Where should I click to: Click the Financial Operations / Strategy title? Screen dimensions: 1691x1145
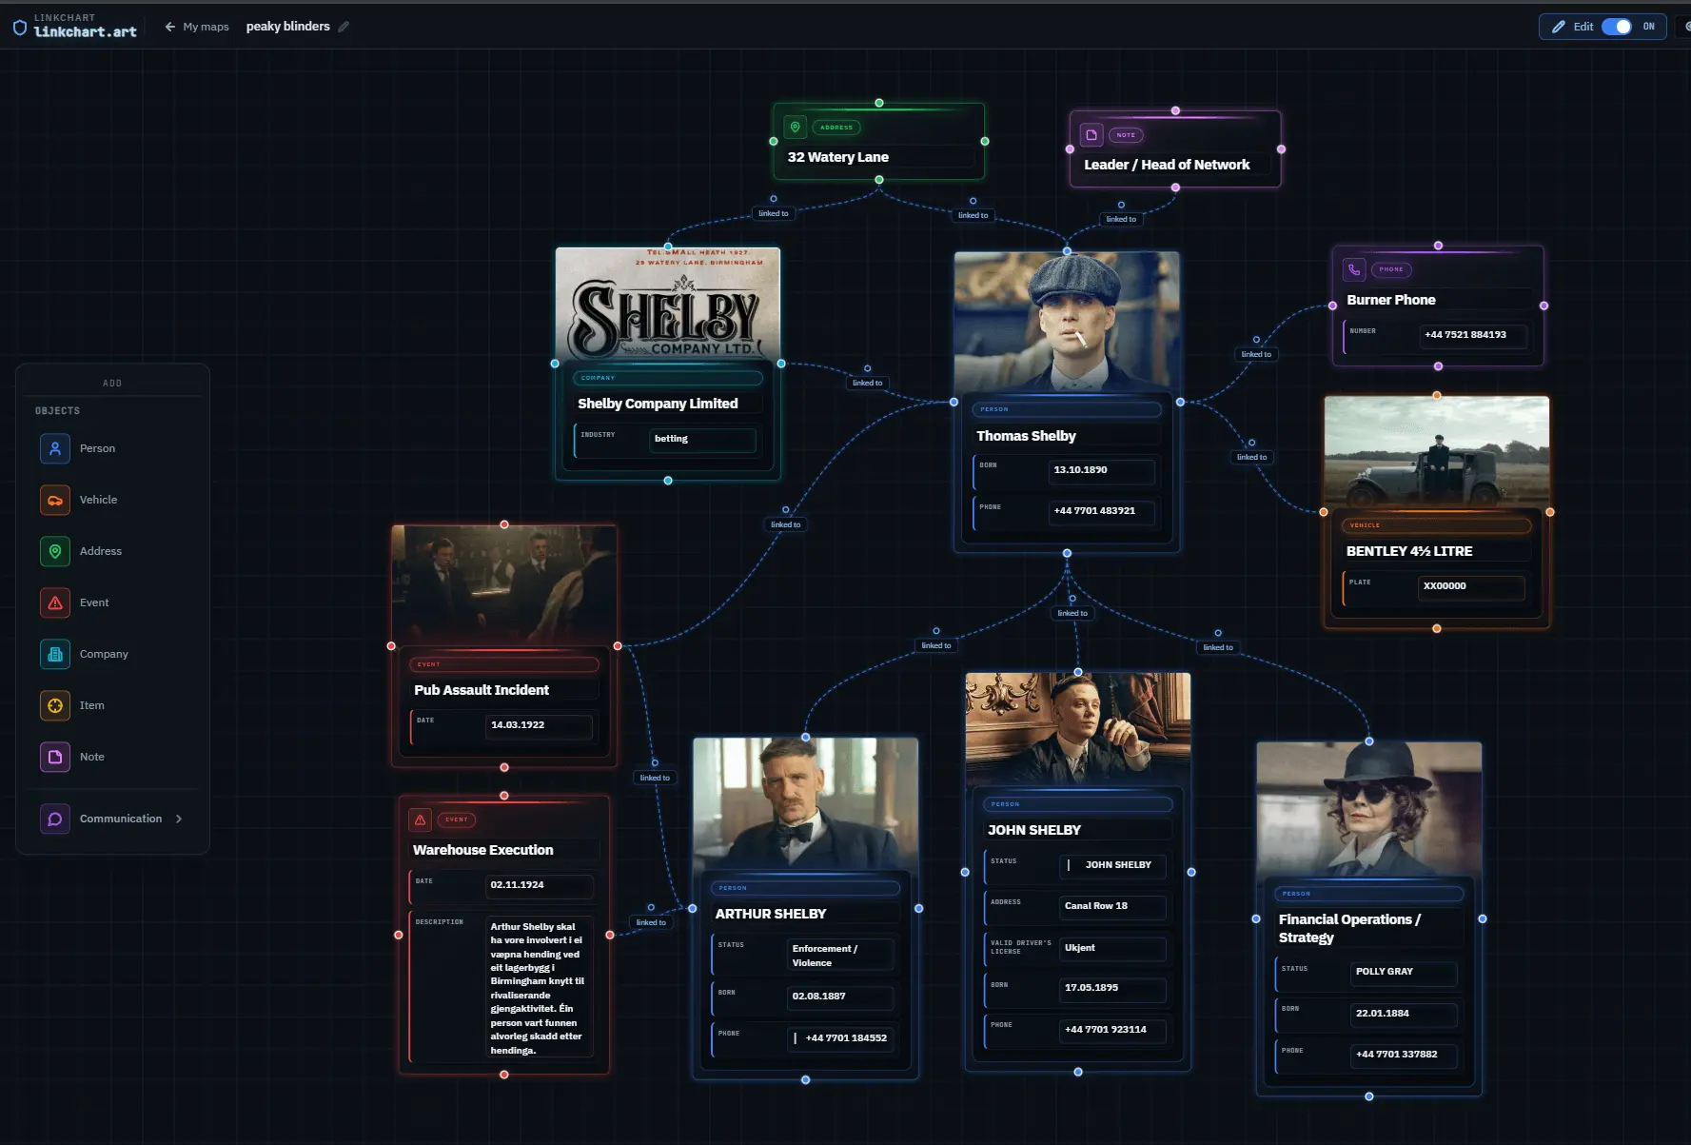pos(1349,928)
